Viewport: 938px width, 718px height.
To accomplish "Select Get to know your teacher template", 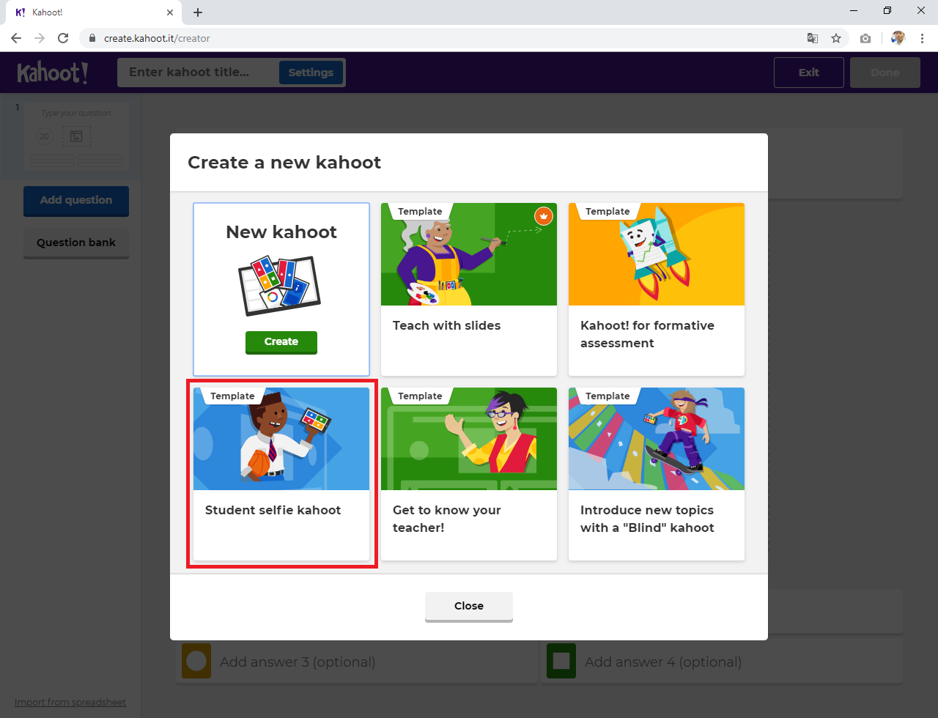I will (469, 473).
